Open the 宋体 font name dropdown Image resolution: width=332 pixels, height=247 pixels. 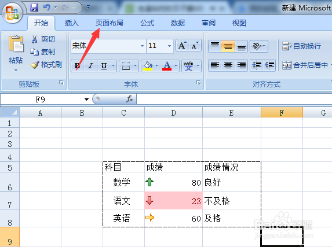[x=142, y=46]
